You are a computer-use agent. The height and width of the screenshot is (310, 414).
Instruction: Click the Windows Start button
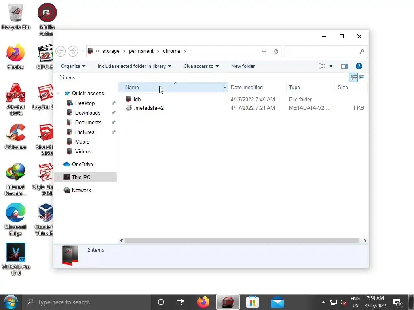pyautogui.click(x=11, y=302)
